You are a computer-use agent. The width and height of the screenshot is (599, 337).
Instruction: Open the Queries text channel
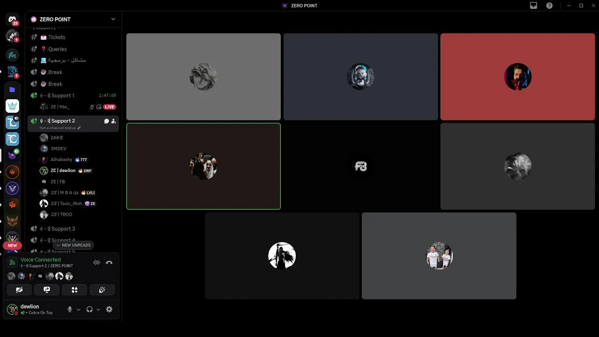(73, 49)
